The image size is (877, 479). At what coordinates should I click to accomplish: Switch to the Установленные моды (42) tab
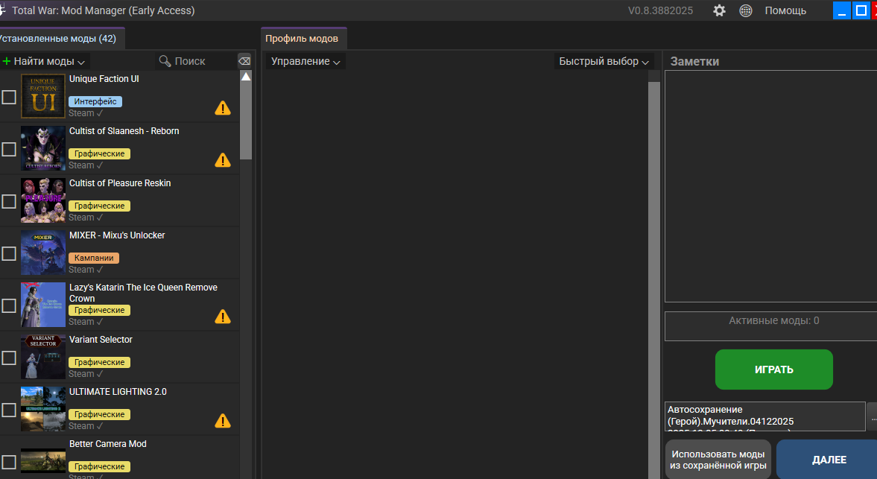pyautogui.click(x=60, y=39)
